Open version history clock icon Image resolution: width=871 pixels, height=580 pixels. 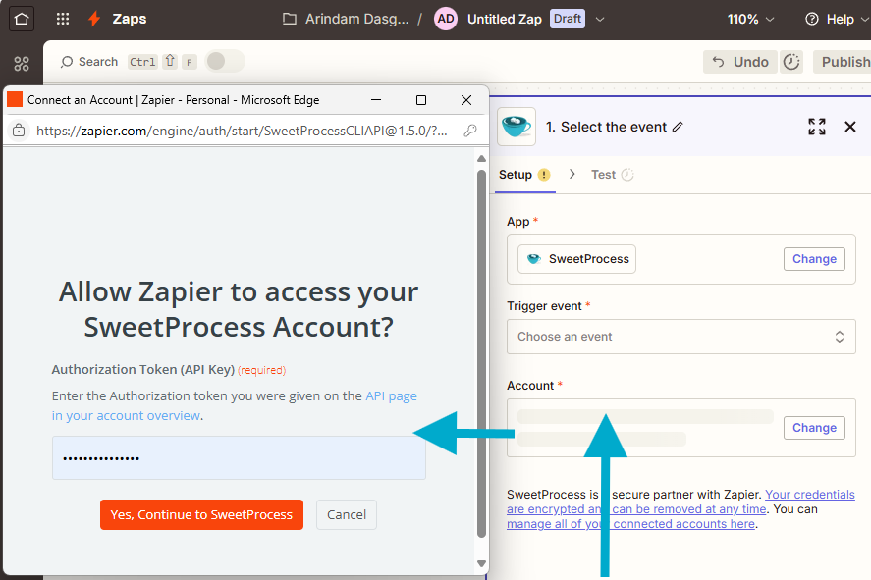point(791,62)
